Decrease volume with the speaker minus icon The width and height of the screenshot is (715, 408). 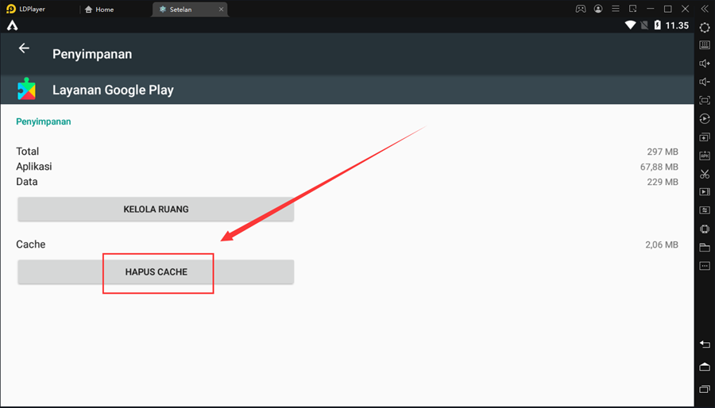(705, 82)
